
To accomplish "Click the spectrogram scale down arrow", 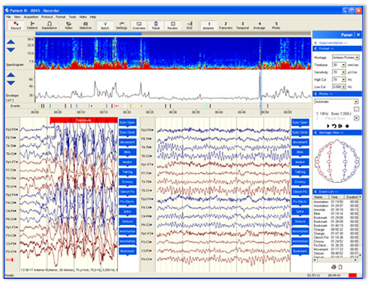I will pyautogui.click(x=11, y=50).
